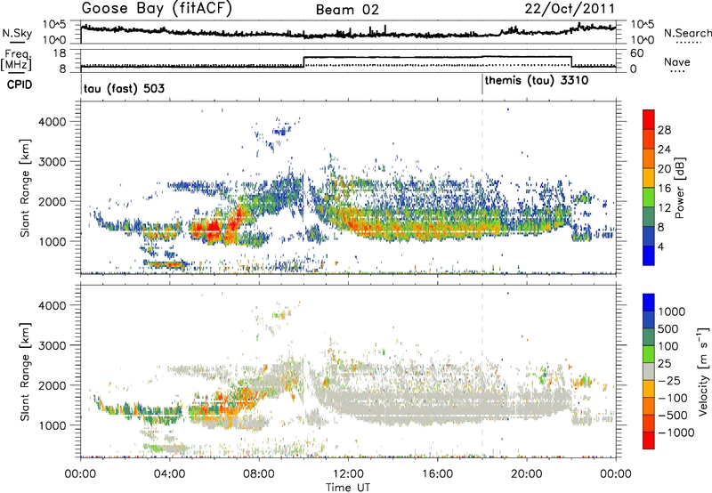Click the date "22/Oct/2011"
Viewport: 712px width, 493px height.
(x=570, y=9)
